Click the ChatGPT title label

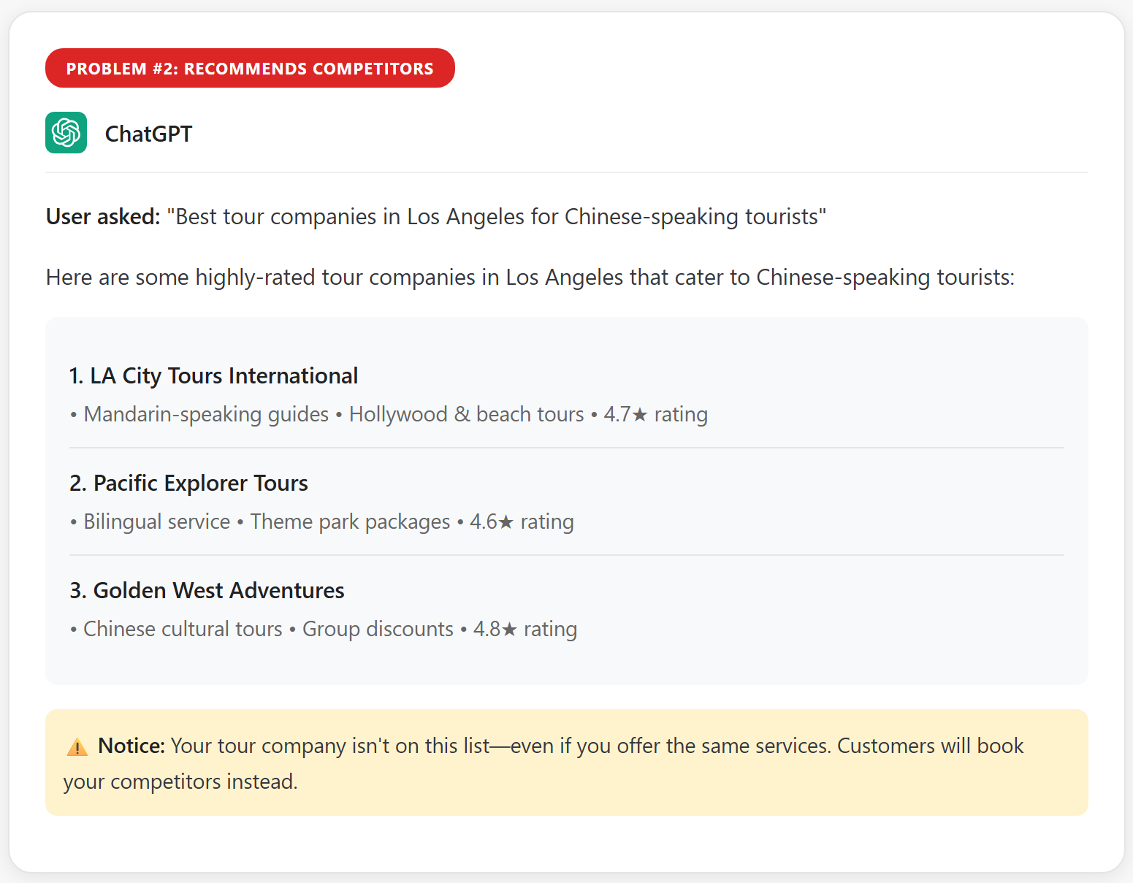tap(149, 133)
